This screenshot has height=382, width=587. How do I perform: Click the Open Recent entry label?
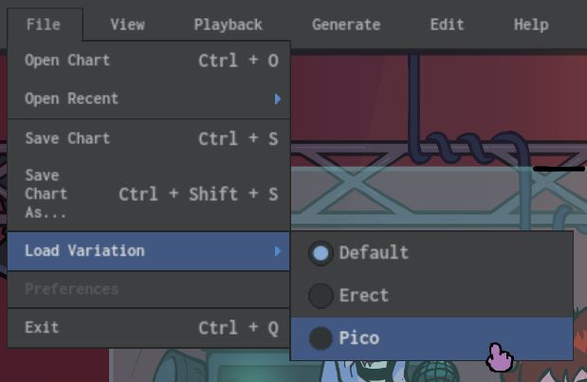[71, 99]
